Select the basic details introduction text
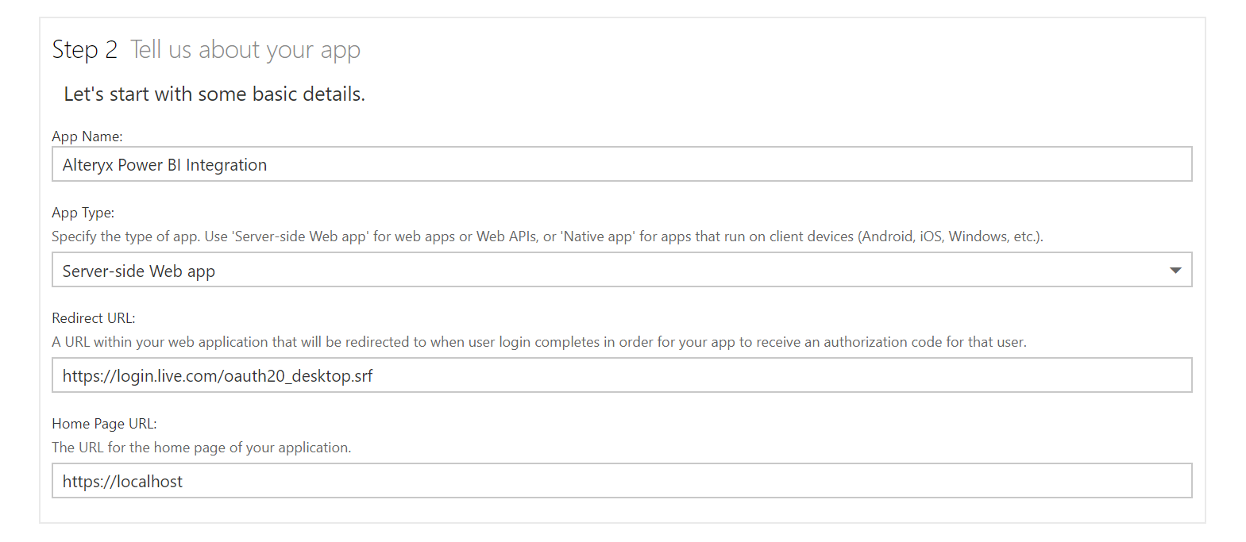The image size is (1246, 542). pyautogui.click(x=214, y=93)
